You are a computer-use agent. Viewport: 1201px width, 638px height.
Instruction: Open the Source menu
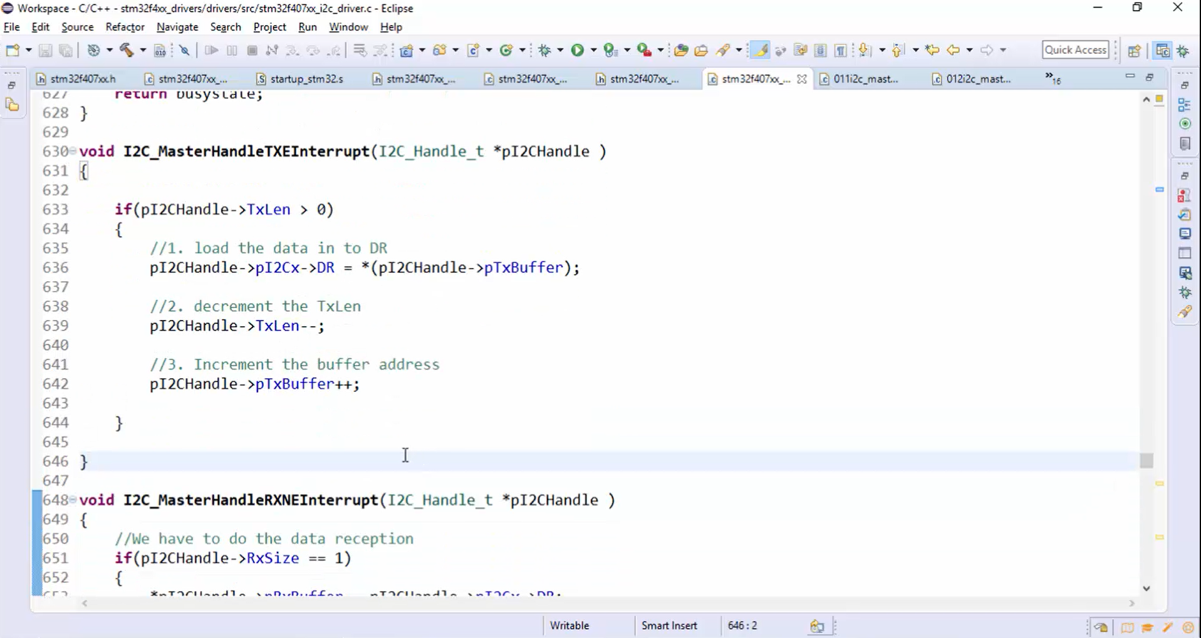(x=78, y=27)
